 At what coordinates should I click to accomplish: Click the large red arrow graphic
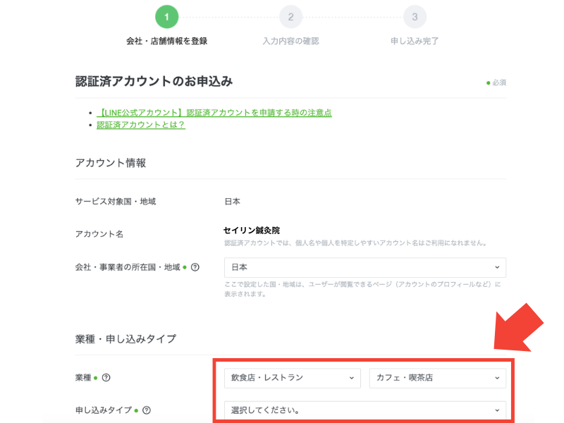coord(519,326)
